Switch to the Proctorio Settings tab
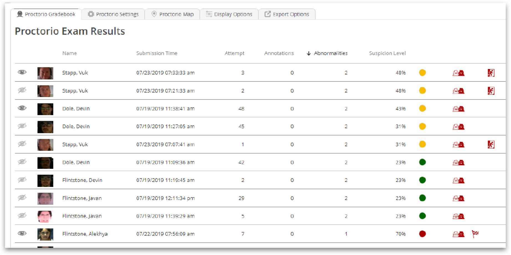 [x=113, y=14]
